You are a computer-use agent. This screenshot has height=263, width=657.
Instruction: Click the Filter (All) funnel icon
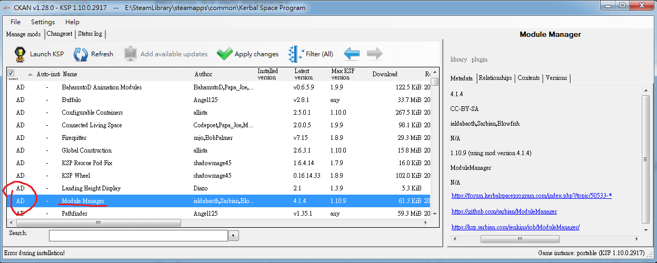coord(295,54)
